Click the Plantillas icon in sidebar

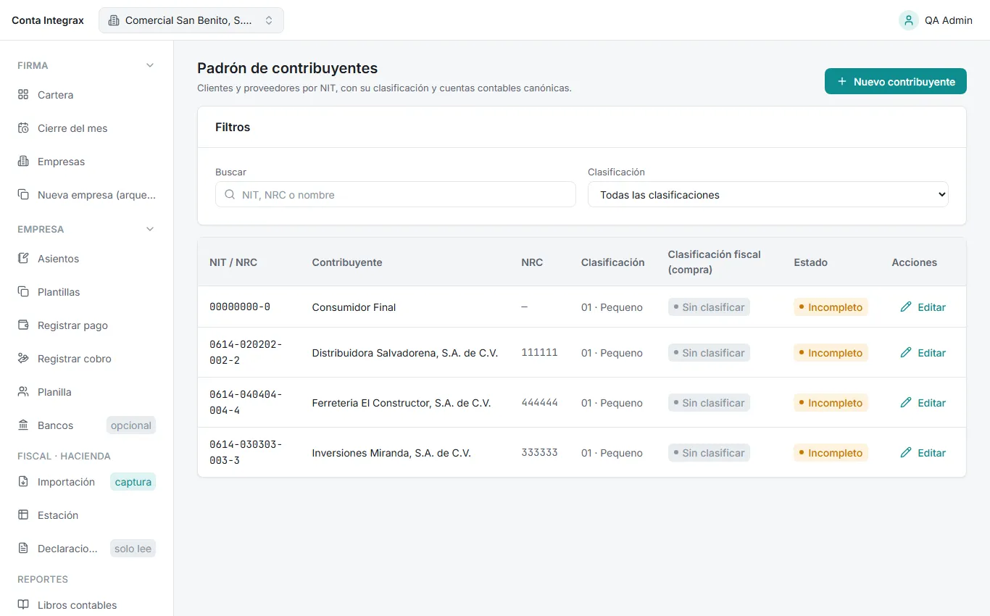(x=23, y=292)
